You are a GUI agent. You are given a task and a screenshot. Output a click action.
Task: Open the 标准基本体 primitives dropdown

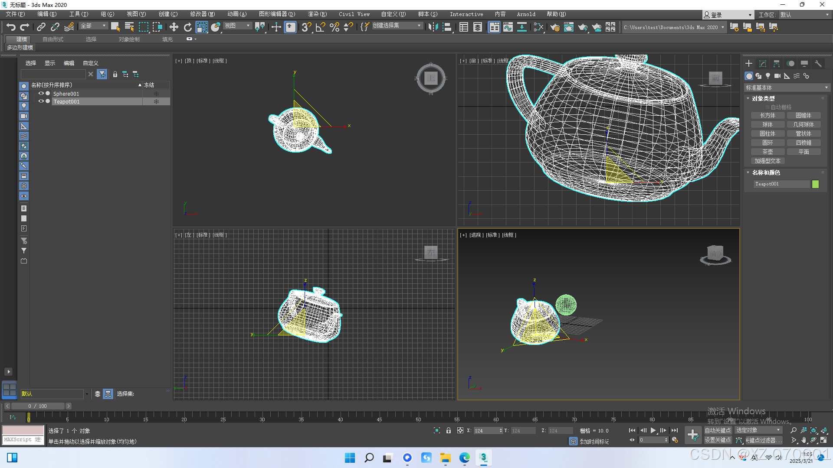click(x=786, y=88)
